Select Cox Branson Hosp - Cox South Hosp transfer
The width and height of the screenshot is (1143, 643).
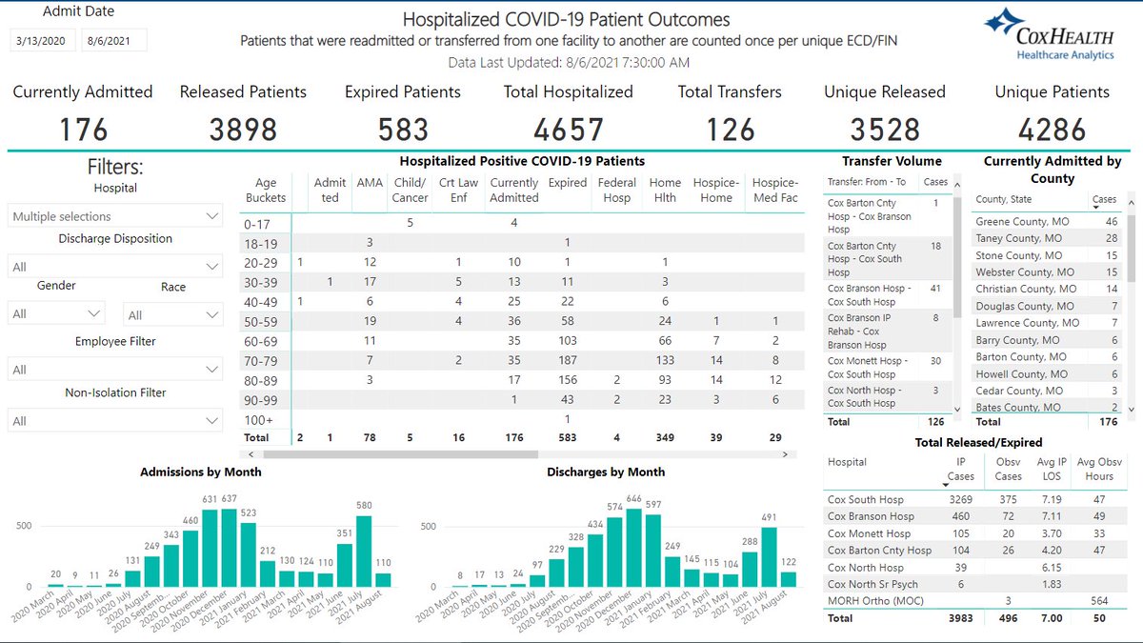[888, 294]
